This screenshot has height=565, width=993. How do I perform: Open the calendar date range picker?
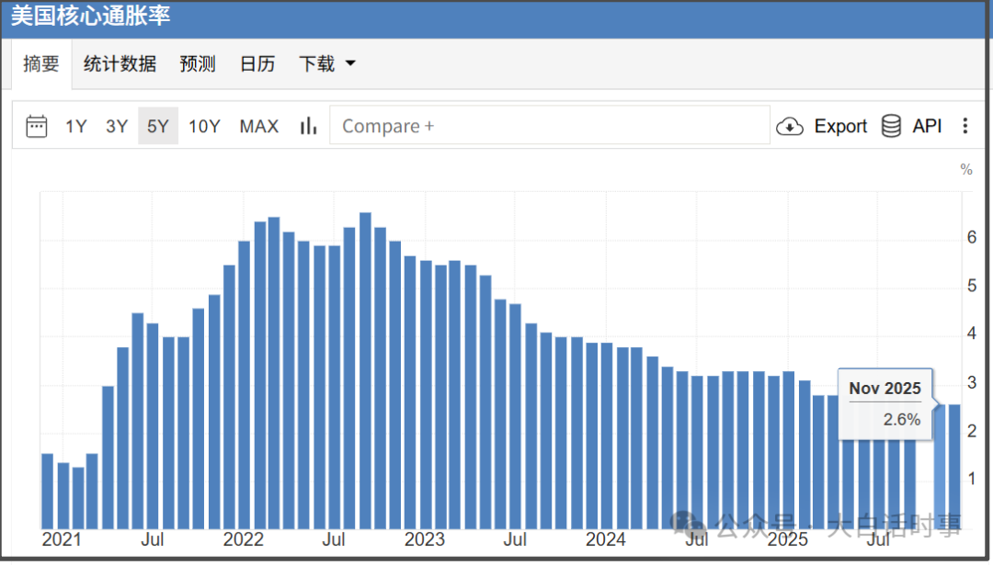(x=36, y=126)
